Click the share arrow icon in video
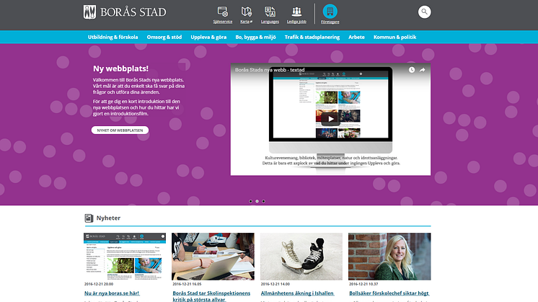The image size is (538, 302). click(423, 70)
